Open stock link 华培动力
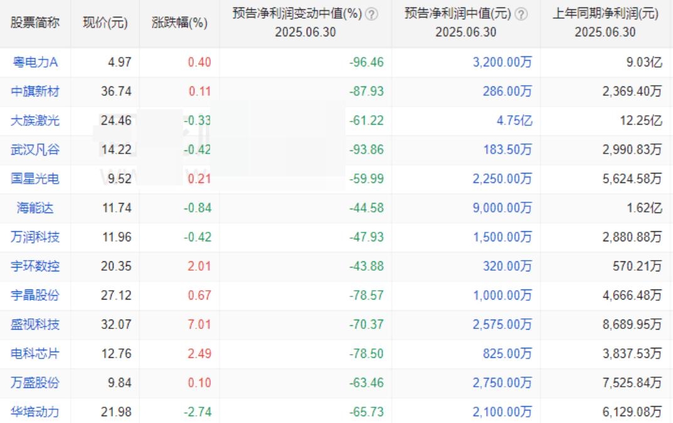 pos(35,412)
